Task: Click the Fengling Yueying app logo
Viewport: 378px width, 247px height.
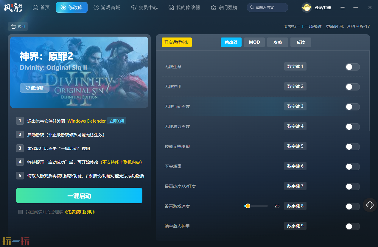Action: (13, 7)
